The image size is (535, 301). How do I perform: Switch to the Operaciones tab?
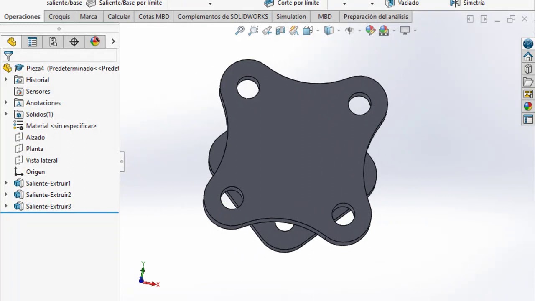tap(22, 17)
